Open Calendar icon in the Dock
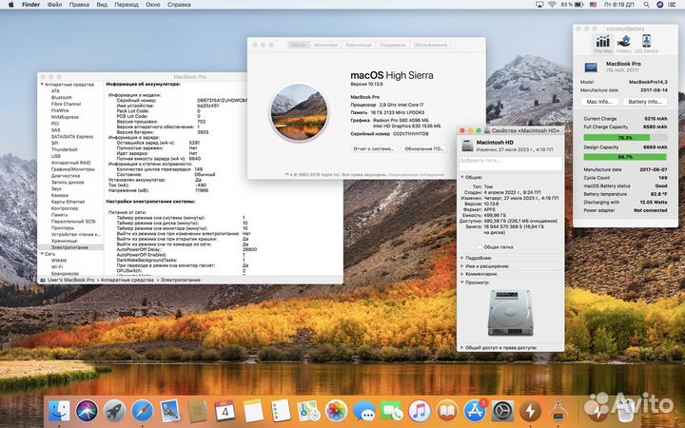The height and width of the screenshot is (428, 685). pos(225,411)
